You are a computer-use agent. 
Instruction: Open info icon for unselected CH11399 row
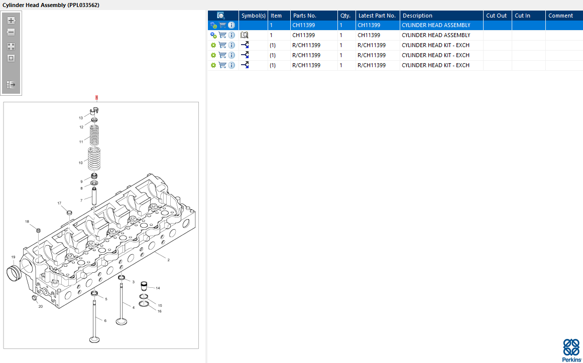231,35
